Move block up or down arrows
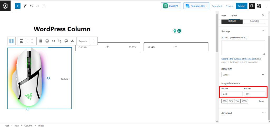This screenshot has width=270, height=127. pos(32,41)
